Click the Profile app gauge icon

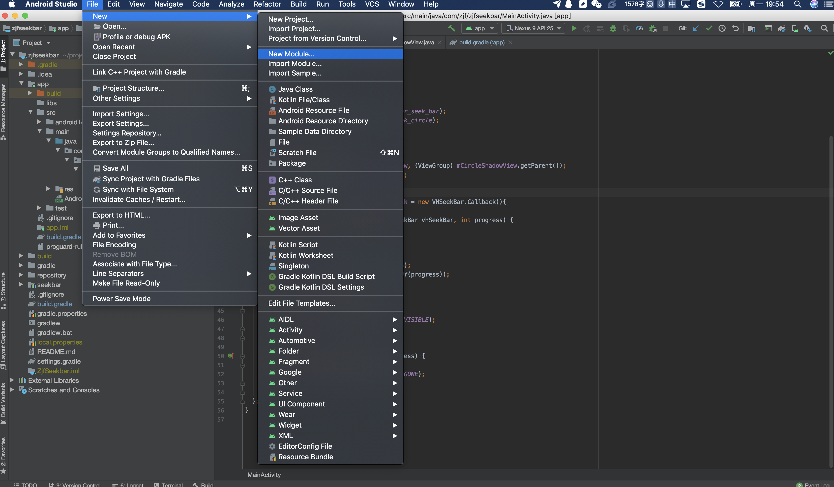pyautogui.click(x=639, y=28)
